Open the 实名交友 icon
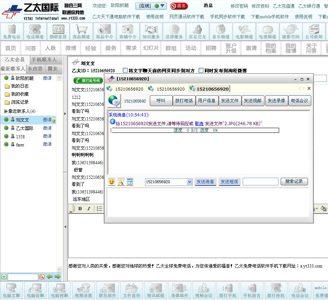Image resolution: width=328 pixels, height=300 pixels. coord(198,32)
